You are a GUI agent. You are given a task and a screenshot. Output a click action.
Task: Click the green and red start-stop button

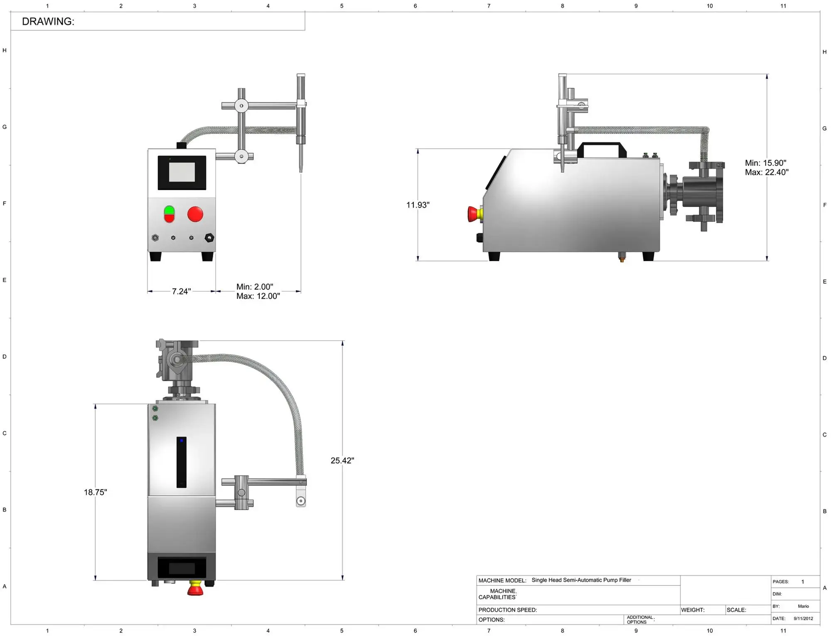[169, 214]
